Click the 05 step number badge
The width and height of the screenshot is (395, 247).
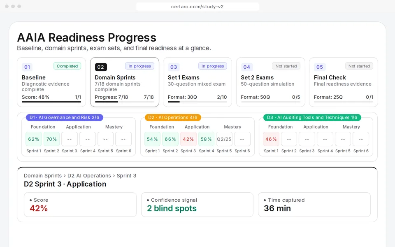pyautogui.click(x=320, y=67)
